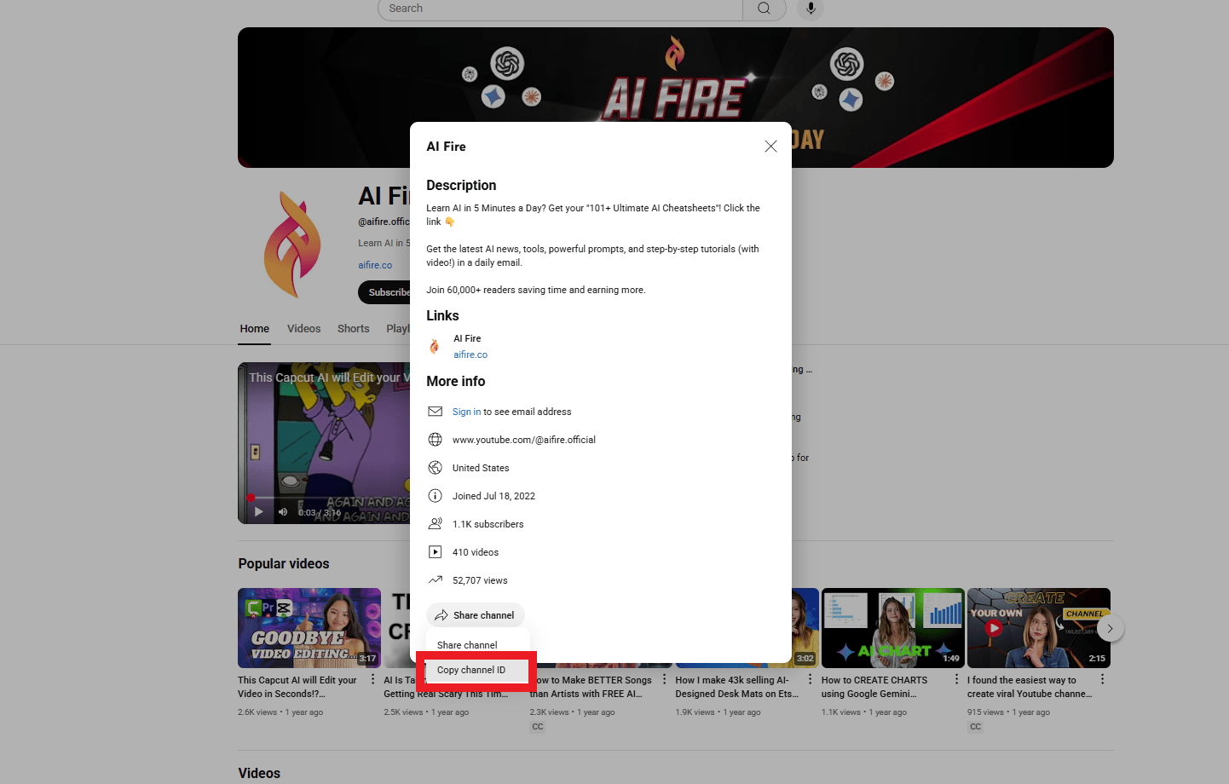Image resolution: width=1229 pixels, height=784 pixels.
Task: Click the Popular videos heading
Action: (x=284, y=563)
